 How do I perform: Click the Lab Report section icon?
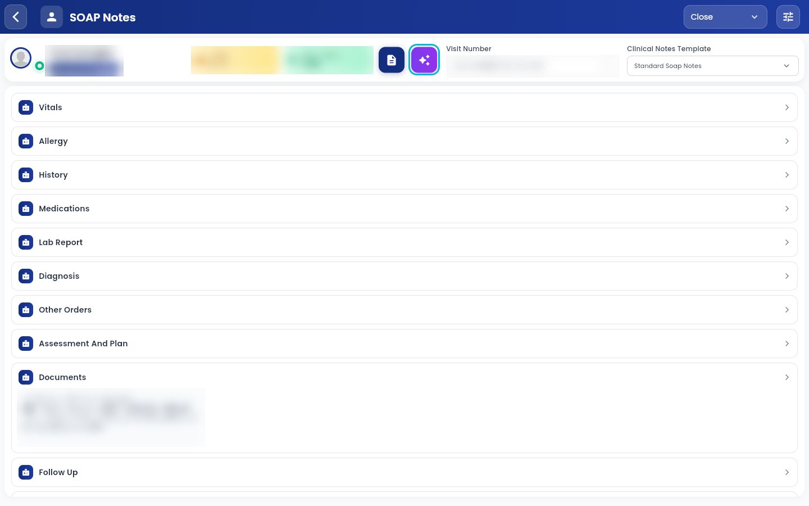(26, 242)
